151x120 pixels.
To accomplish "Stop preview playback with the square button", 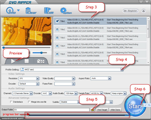I will tap(27, 61).
